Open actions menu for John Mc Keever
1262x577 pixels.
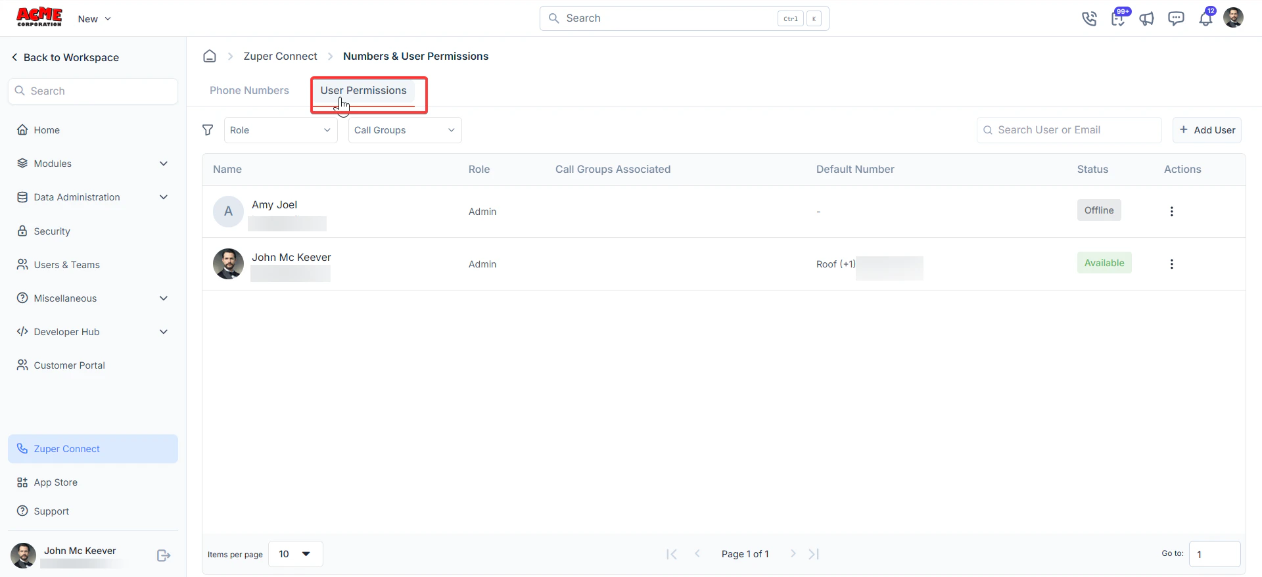1171,264
